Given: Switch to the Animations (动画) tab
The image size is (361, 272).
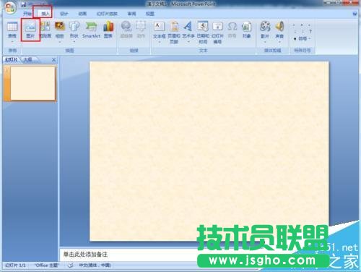Looking at the screenshot, I should 82,14.
